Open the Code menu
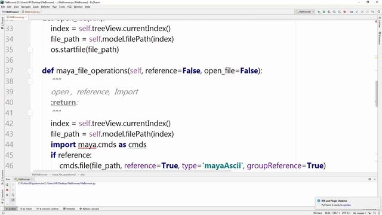 tap(36, 7)
